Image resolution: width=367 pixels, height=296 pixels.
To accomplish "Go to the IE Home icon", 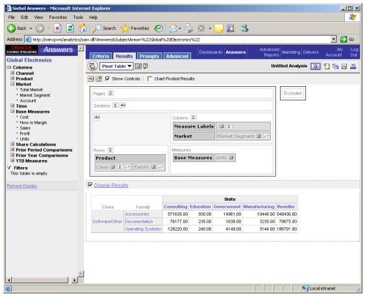I will (x=82, y=28).
